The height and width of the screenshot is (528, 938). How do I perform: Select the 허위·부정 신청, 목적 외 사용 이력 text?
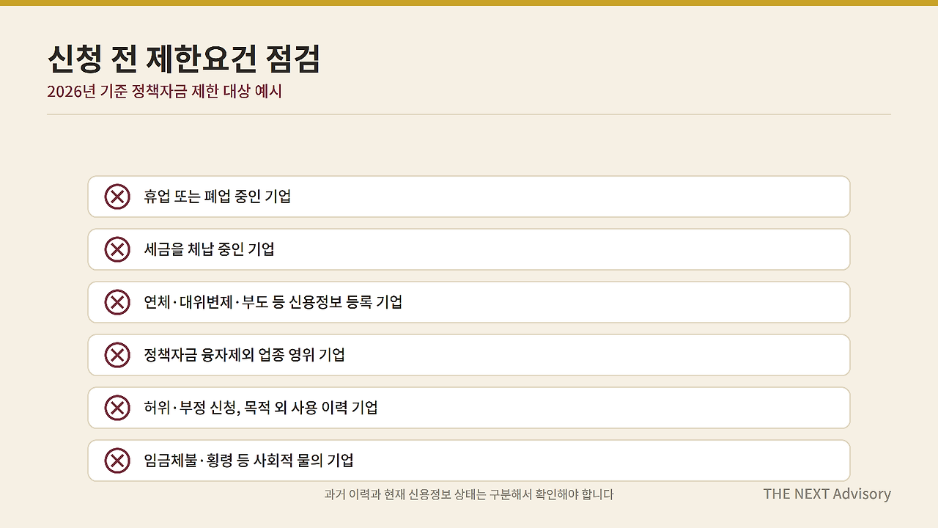(245, 408)
